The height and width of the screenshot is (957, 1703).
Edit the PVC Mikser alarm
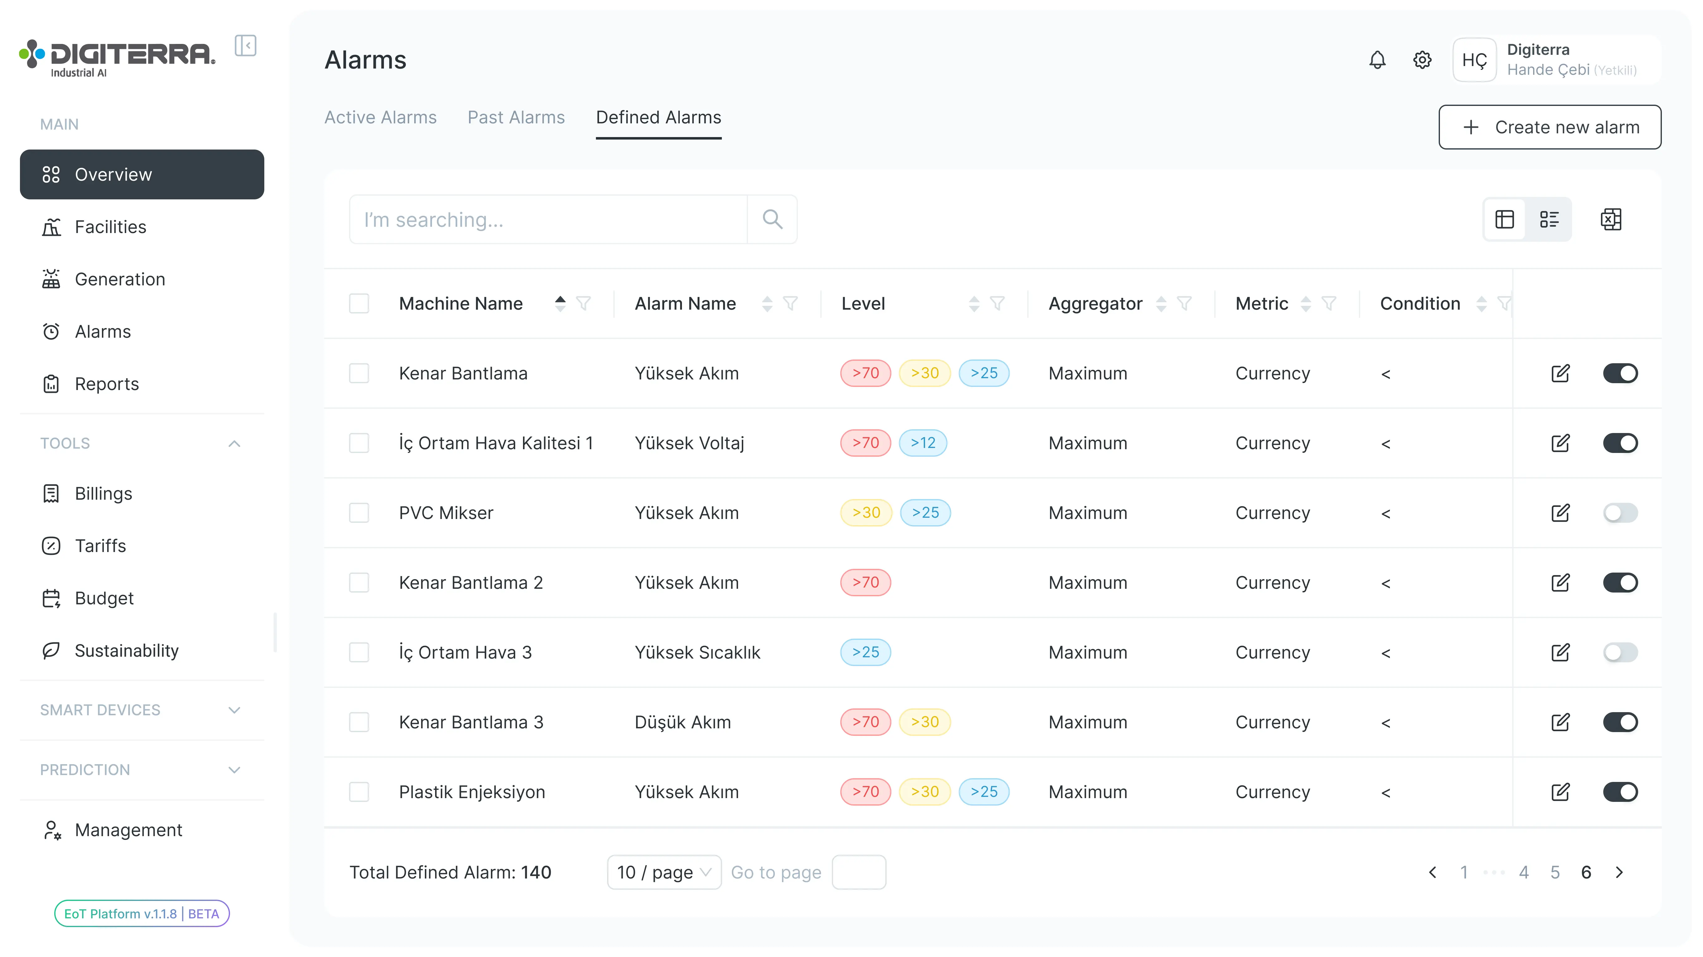point(1560,513)
